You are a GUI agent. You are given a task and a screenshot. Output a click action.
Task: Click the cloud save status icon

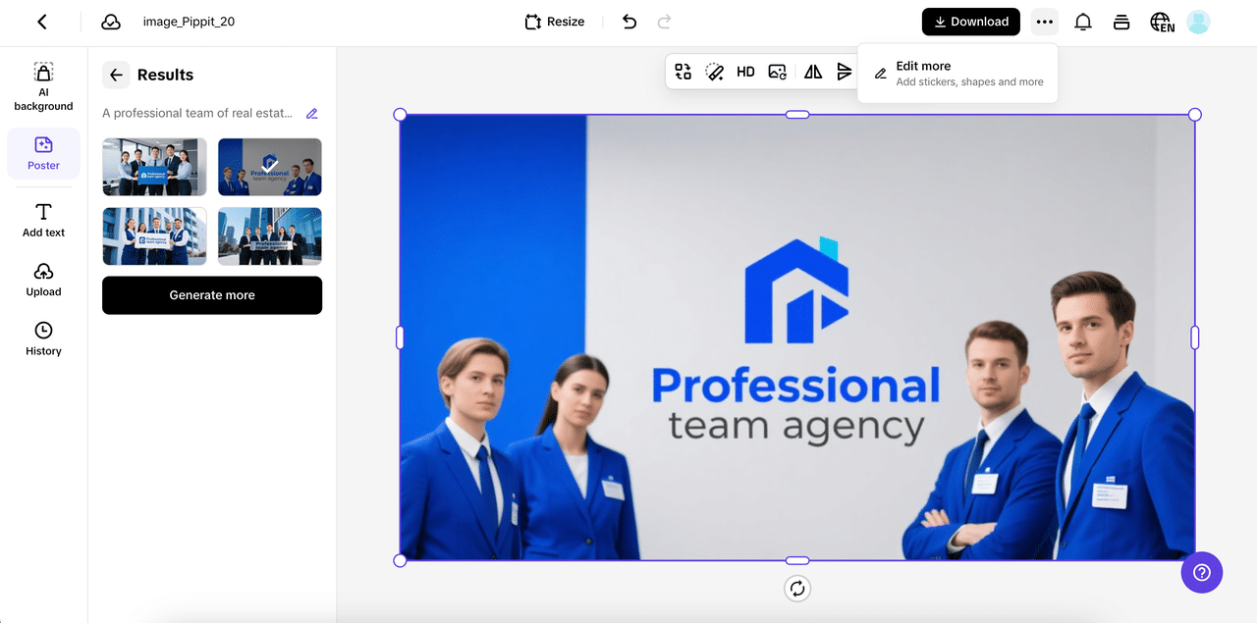click(x=111, y=22)
